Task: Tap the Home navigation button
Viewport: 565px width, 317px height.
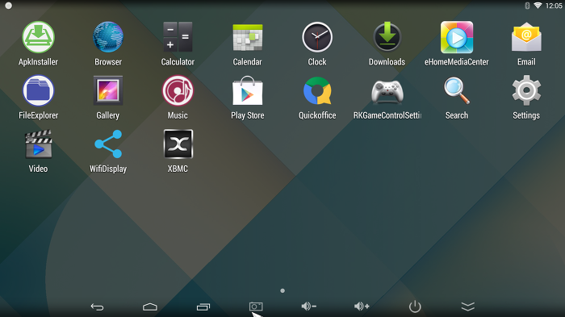Action: click(150, 307)
